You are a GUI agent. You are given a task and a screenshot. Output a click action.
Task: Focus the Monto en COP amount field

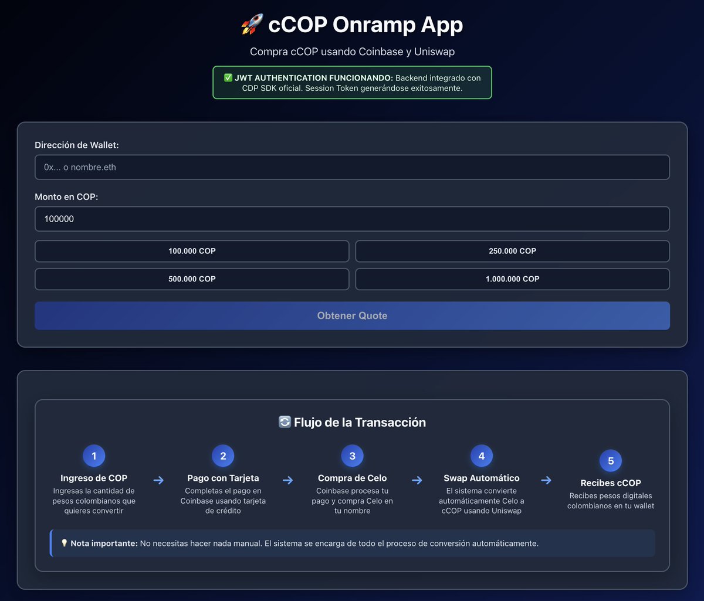point(352,219)
